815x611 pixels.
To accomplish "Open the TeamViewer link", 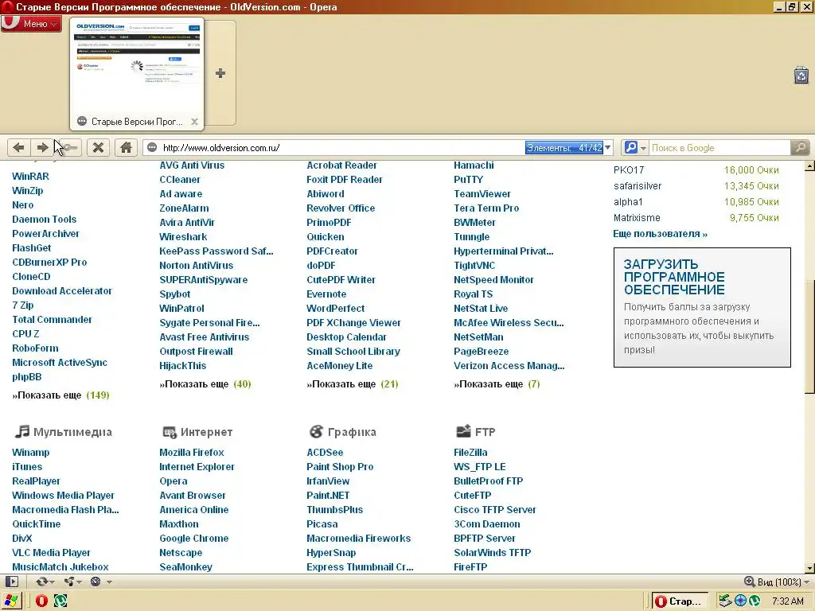I will (482, 194).
